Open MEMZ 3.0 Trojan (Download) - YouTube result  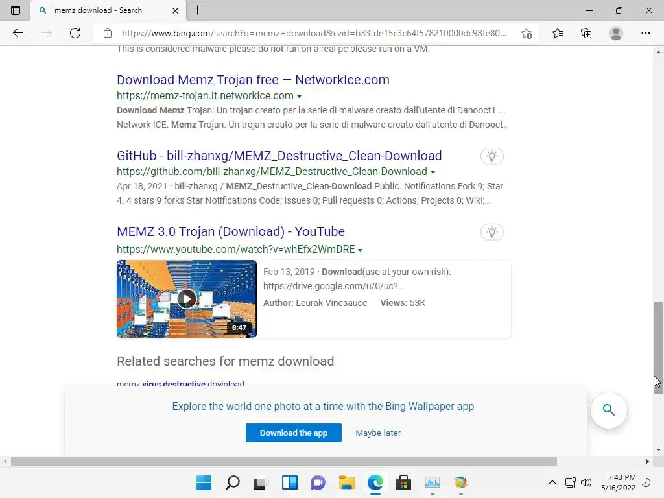tap(231, 231)
